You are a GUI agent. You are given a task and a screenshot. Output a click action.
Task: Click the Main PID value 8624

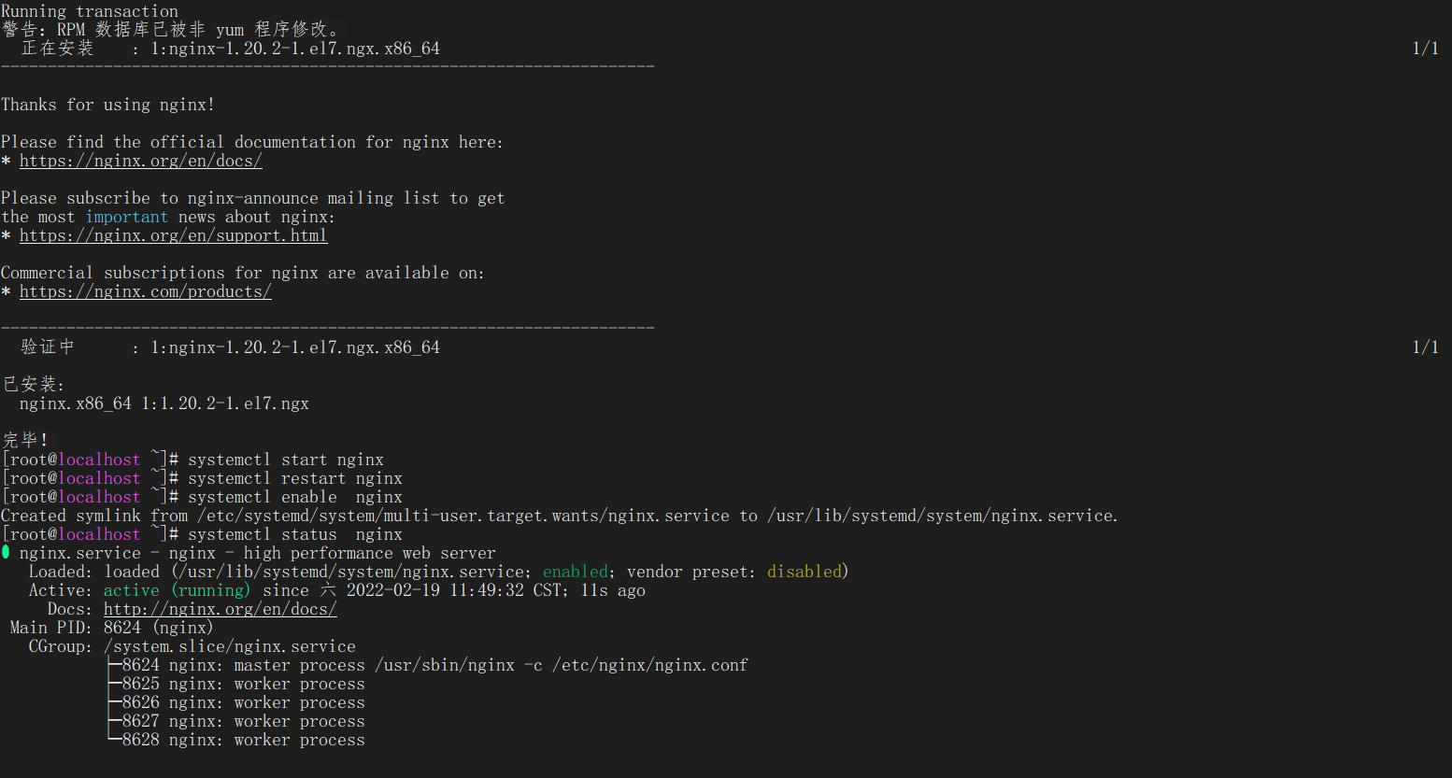point(121,628)
